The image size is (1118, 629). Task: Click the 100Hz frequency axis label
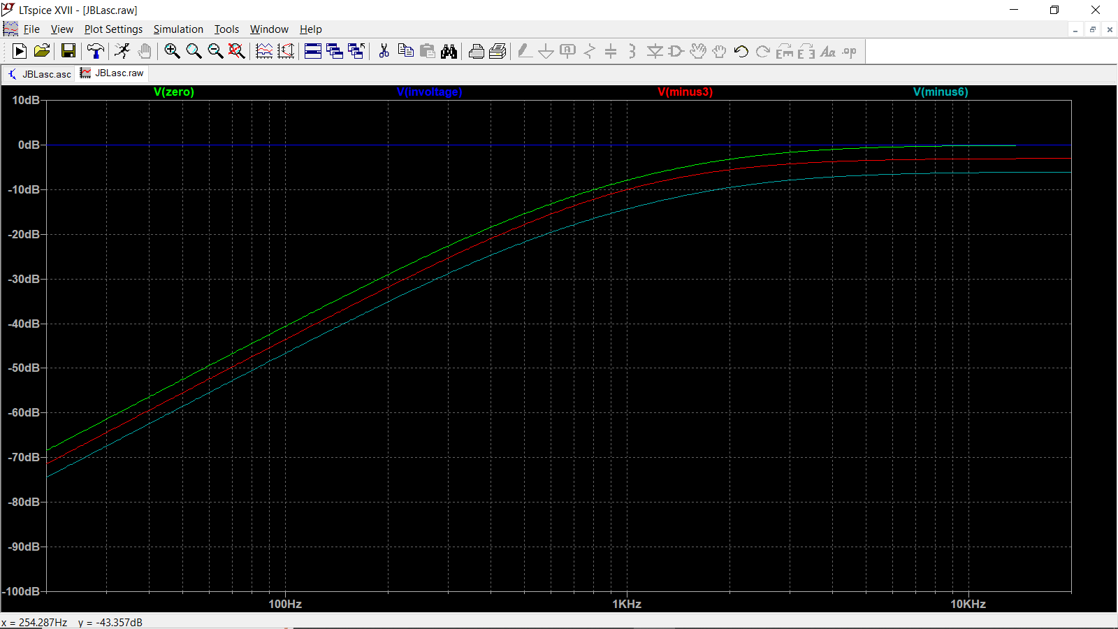point(285,604)
